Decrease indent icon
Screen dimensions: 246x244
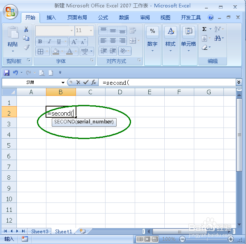coord(103,51)
